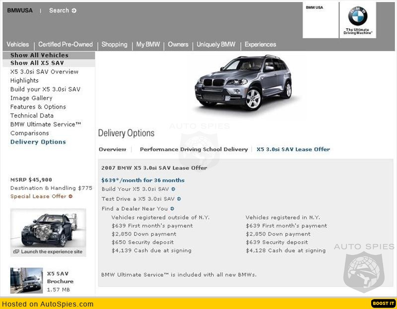Open Technical Data page
Image resolution: width=397 pixels, height=309 pixels.
32,116
